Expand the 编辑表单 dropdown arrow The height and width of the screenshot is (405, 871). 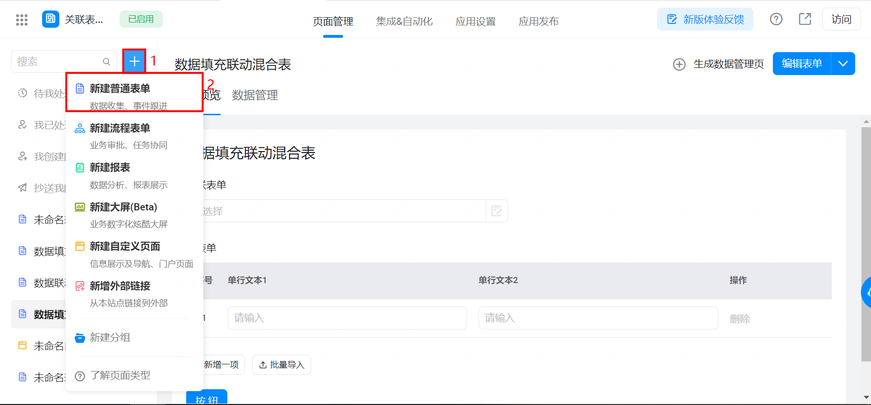[x=843, y=64]
